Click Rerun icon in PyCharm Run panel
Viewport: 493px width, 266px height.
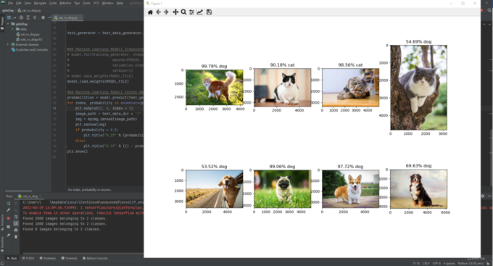[9, 204]
